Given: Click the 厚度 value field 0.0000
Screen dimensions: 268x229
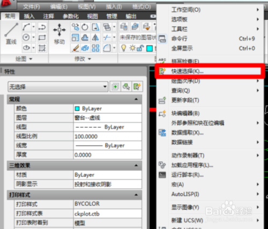Looking at the screenshot, I should tap(108, 154).
